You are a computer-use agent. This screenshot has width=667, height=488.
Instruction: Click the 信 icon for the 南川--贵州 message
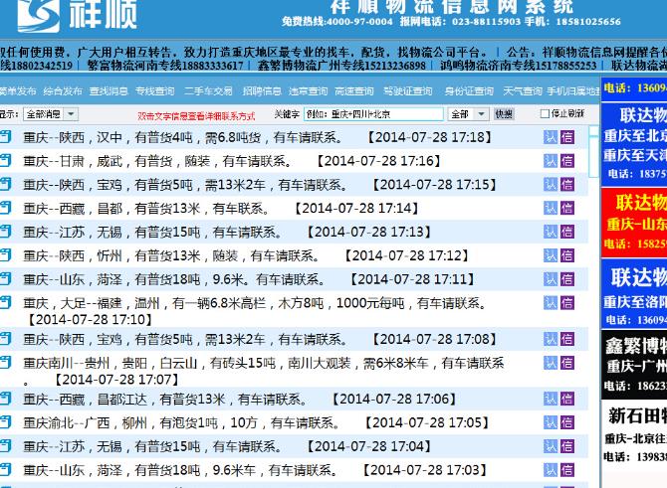pos(567,363)
